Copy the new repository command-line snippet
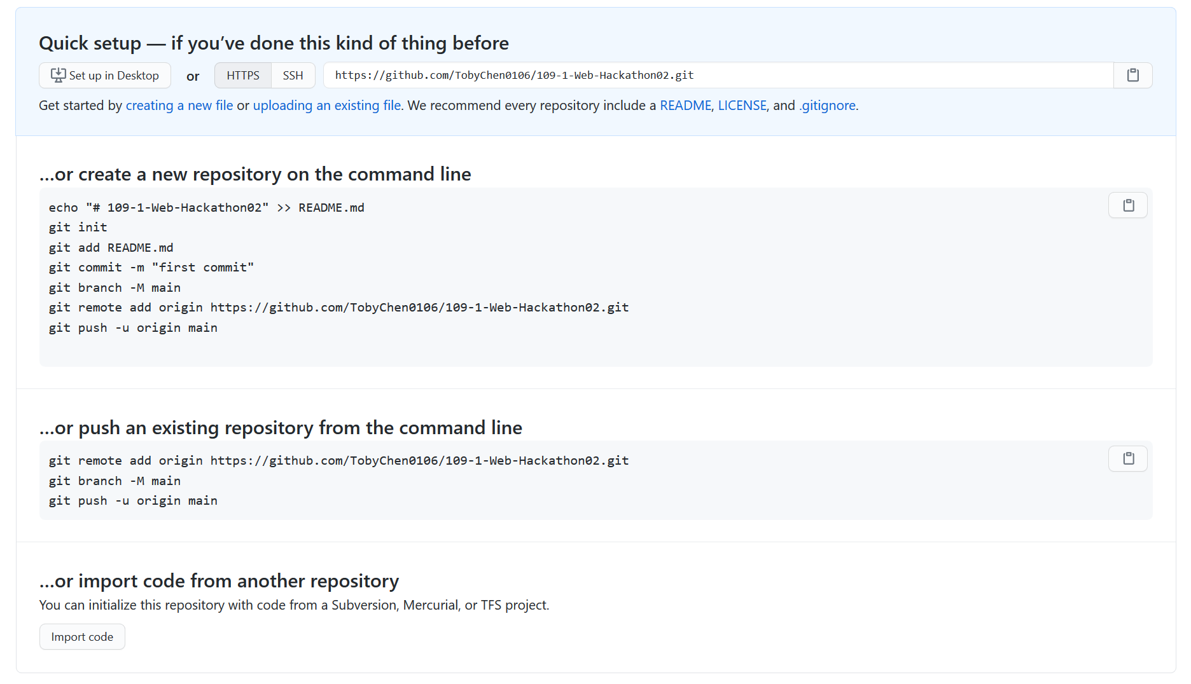The width and height of the screenshot is (1191, 684). pos(1128,205)
